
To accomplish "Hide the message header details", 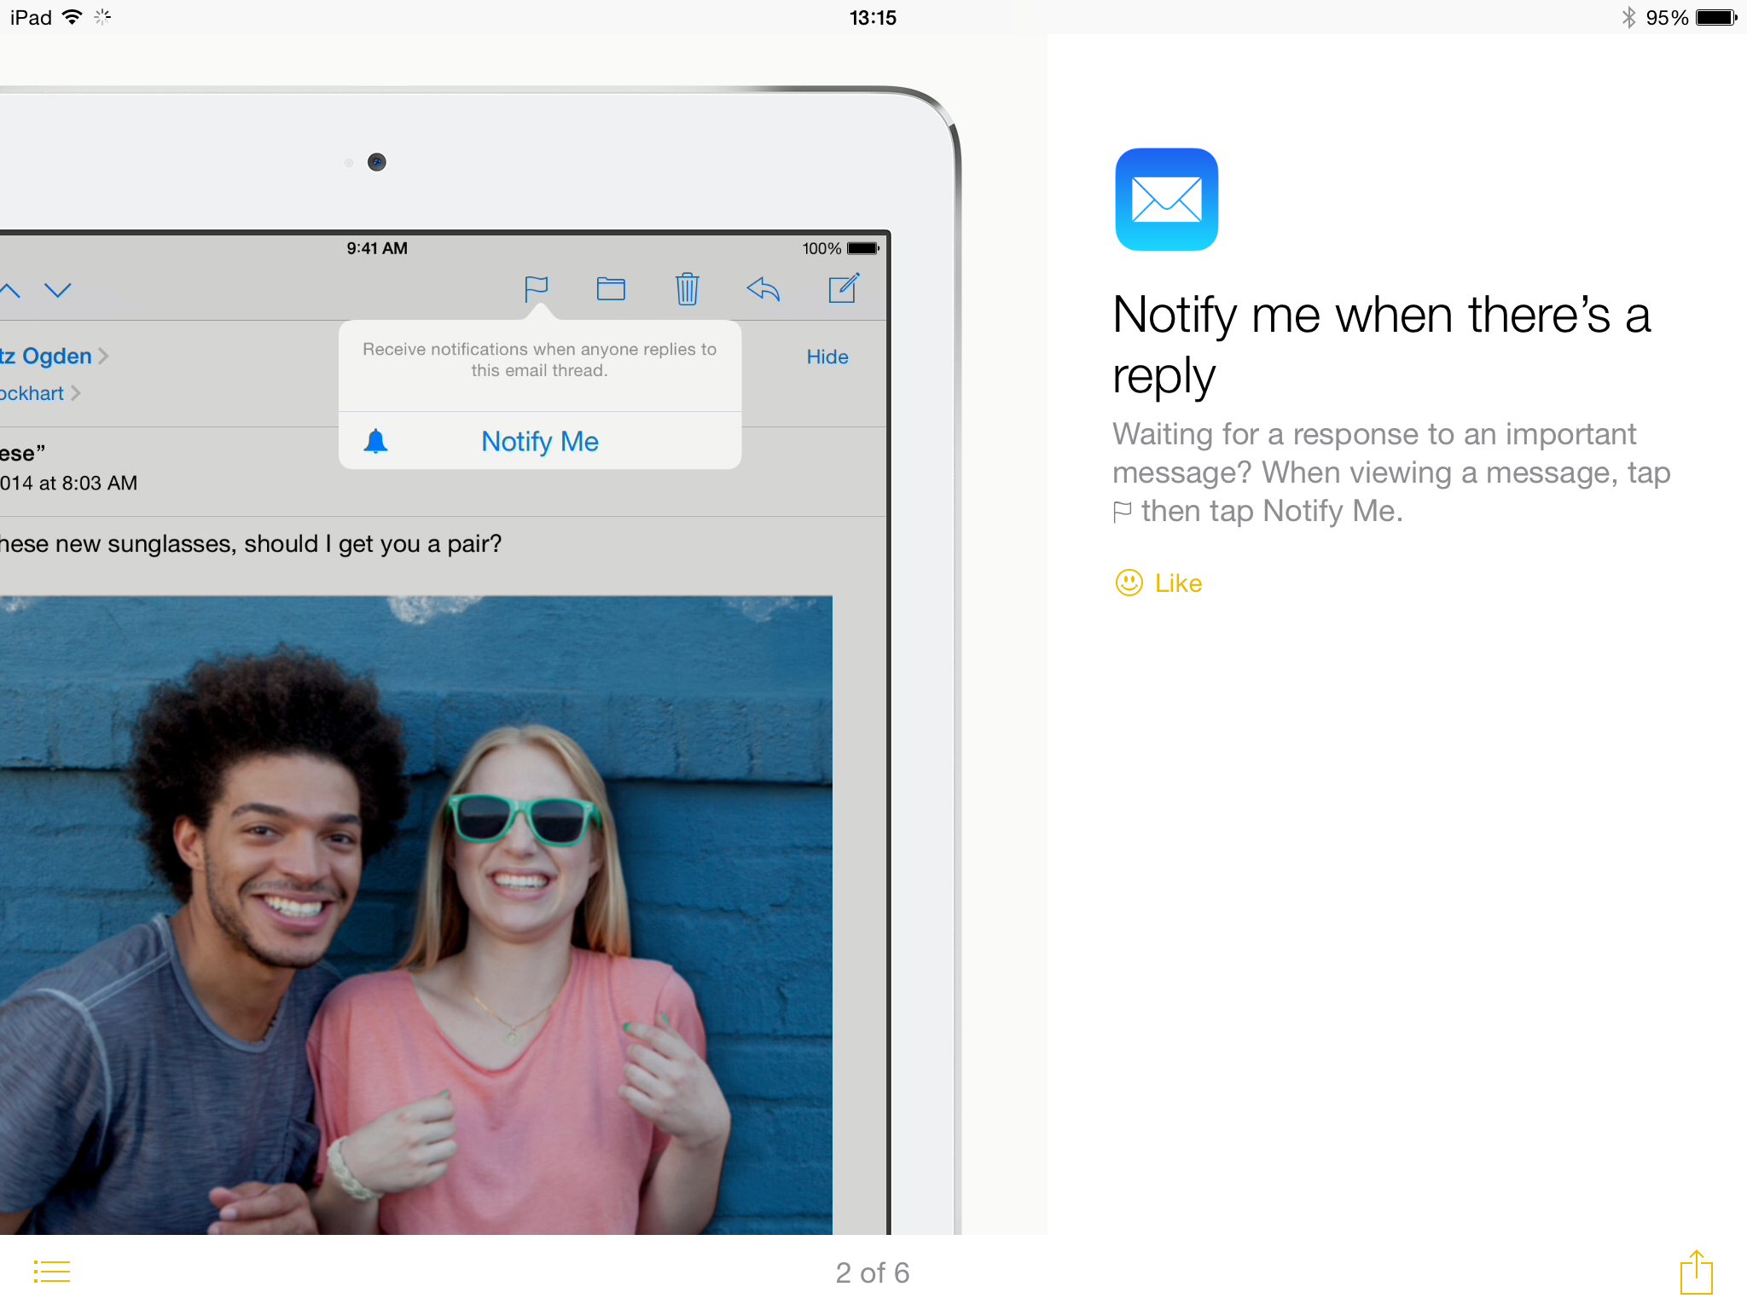I will click(x=827, y=356).
